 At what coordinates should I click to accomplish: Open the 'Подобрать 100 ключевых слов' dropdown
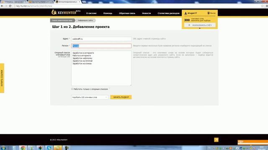(90, 97)
